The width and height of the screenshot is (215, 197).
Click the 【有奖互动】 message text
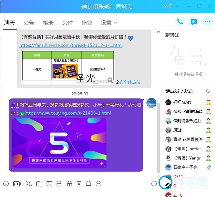(x=73, y=37)
